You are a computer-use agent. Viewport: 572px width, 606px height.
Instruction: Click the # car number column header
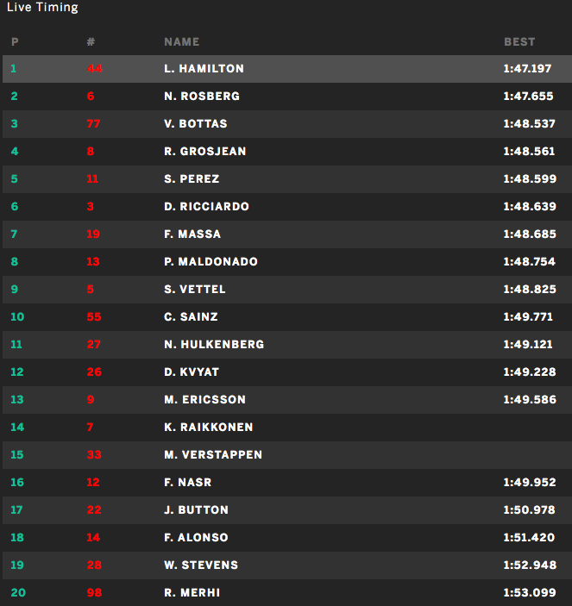[91, 41]
